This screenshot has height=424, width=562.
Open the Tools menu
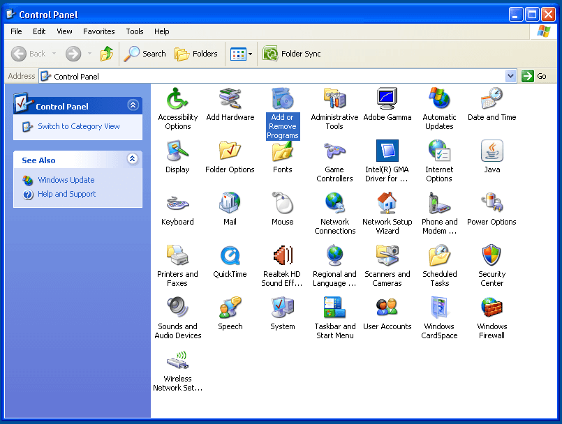click(x=135, y=31)
